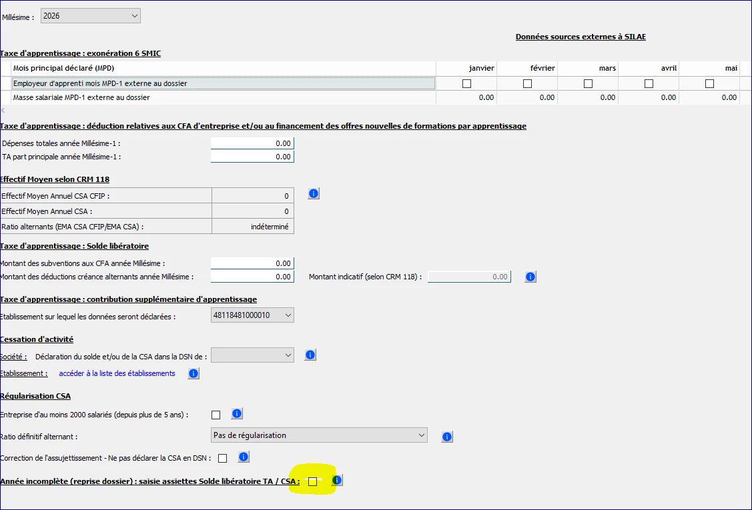Tick the mars Employeur d'apprenti checkbox
Image resolution: width=752 pixels, height=510 pixels.
pos(589,83)
